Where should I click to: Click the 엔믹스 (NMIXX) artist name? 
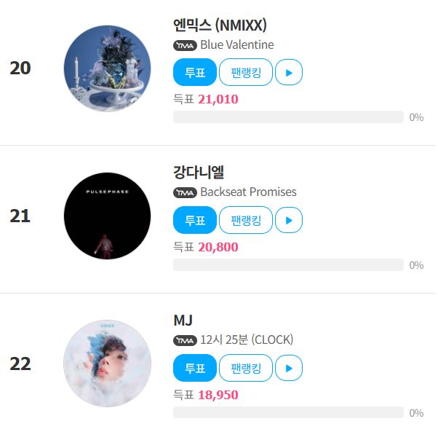click(220, 25)
